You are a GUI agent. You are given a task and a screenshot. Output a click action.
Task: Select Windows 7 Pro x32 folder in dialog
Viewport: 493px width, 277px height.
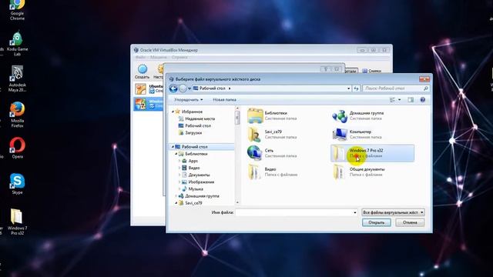pos(372,153)
